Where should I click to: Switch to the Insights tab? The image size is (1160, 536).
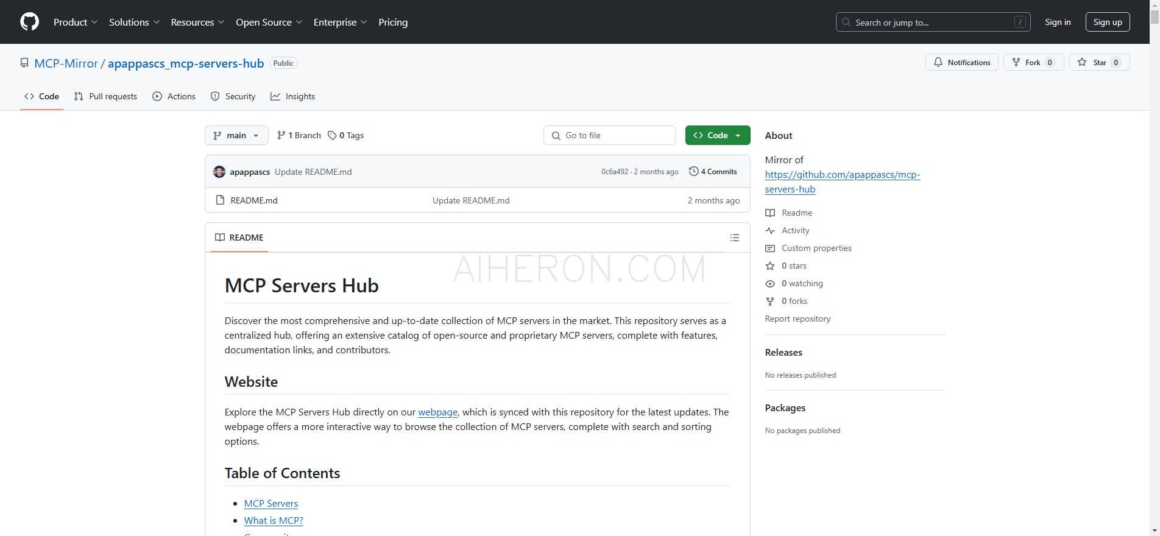[292, 96]
